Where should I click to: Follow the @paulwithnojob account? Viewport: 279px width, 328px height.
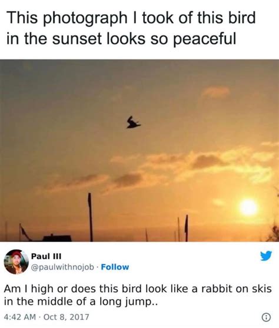[115, 267]
